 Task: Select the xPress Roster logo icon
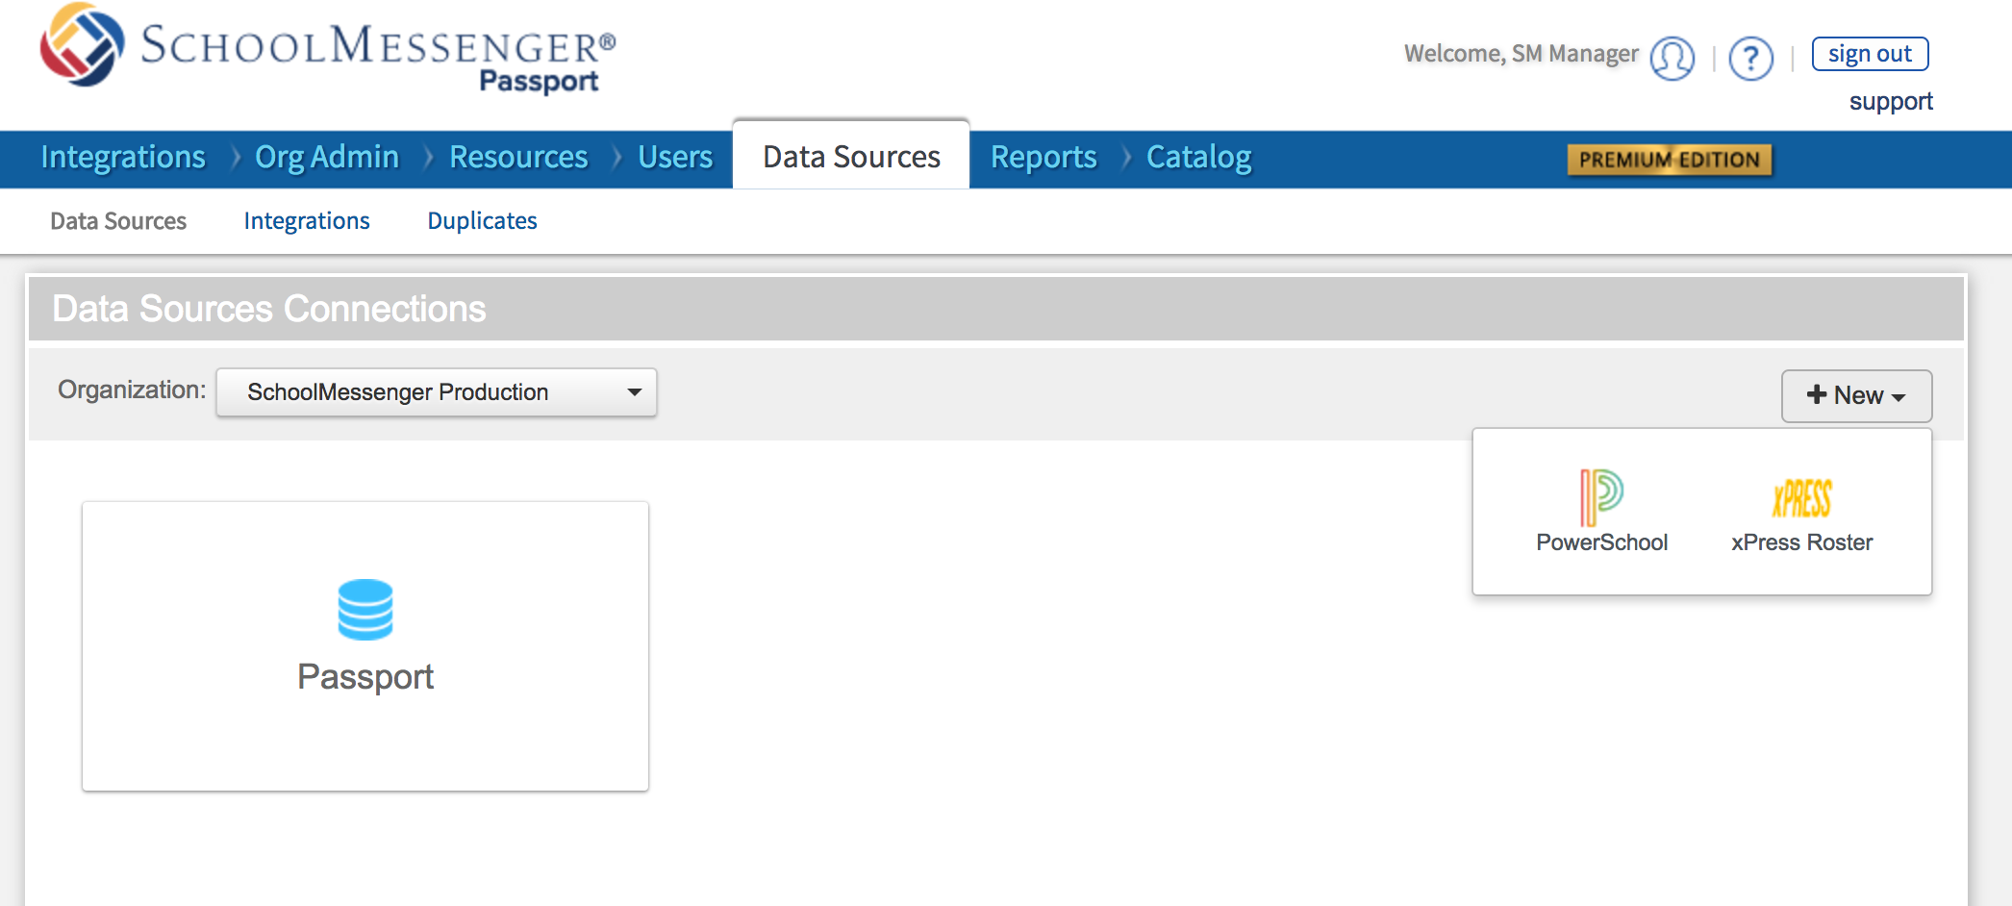[1802, 498]
